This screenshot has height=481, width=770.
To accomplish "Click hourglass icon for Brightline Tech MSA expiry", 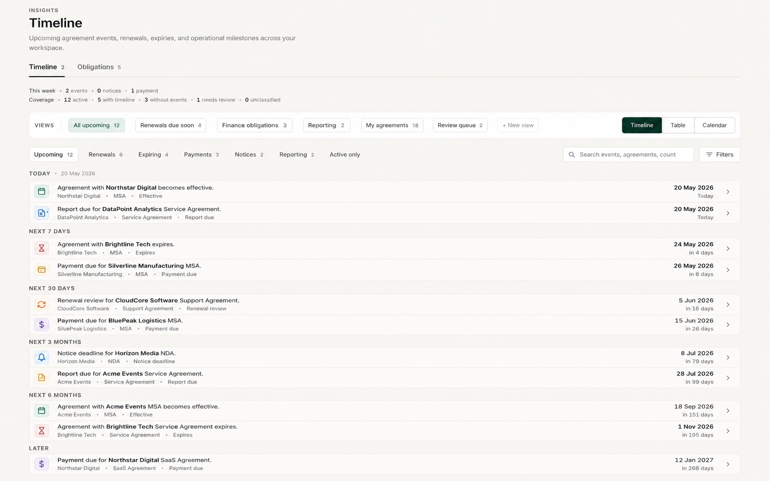I will pos(42,248).
